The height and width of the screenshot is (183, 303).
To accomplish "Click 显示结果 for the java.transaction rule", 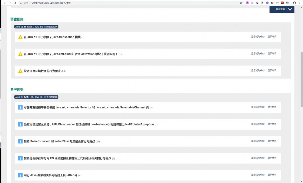I will (x=272, y=36).
